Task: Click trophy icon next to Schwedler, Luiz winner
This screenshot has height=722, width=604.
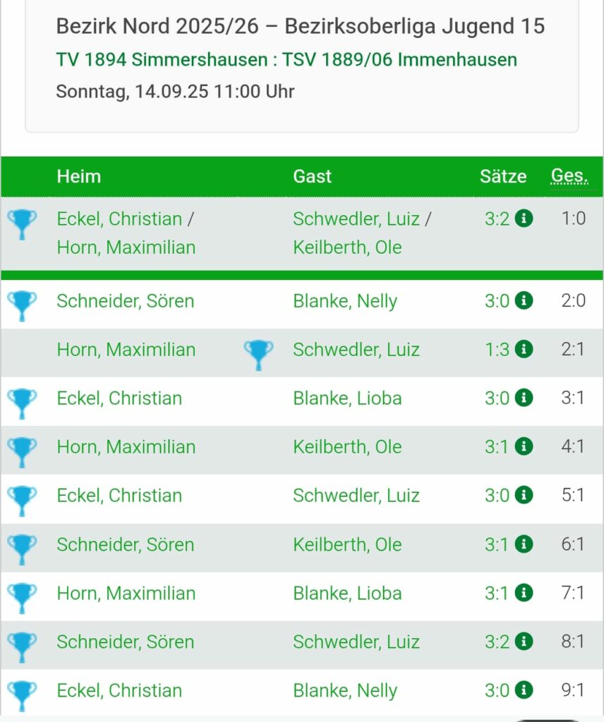Action: pyautogui.click(x=258, y=355)
